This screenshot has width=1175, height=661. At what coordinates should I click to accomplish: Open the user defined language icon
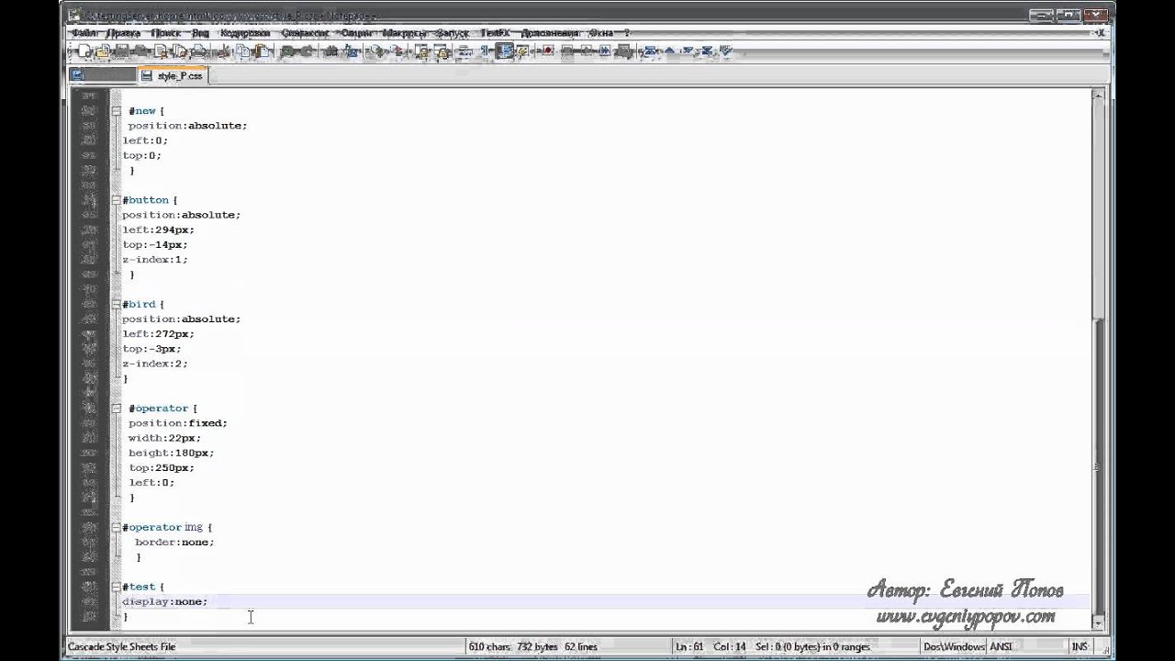click(522, 51)
